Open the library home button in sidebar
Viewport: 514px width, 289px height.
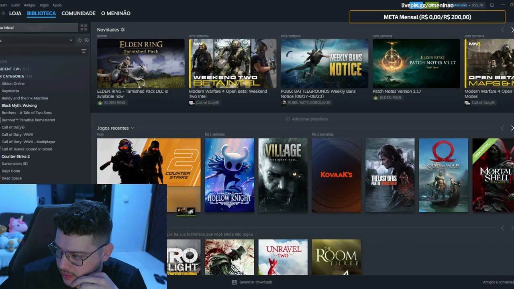39,27
